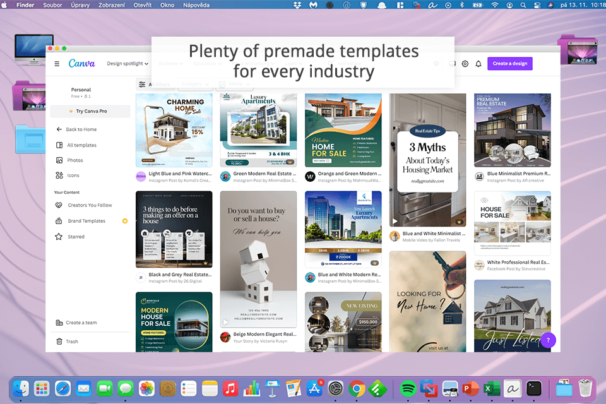Click the All templates sidebar icon
The height and width of the screenshot is (404, 606).
(59, 145)
